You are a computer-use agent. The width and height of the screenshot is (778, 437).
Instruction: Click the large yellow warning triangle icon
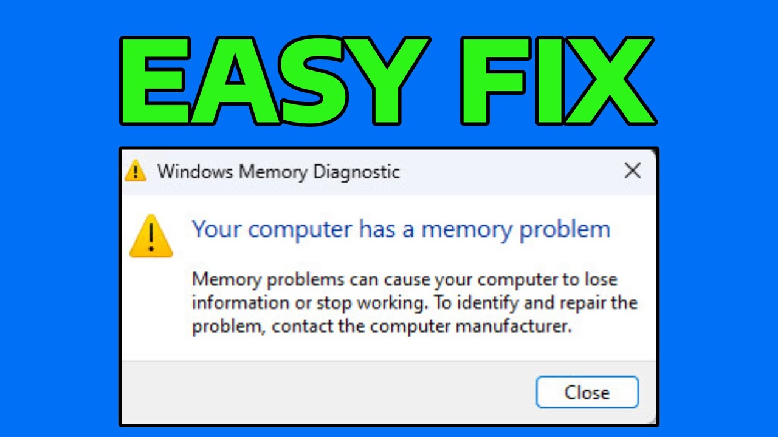coord(151,237)
